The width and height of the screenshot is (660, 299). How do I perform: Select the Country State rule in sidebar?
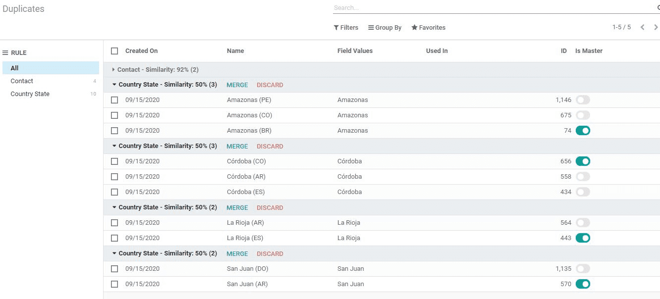51,94
